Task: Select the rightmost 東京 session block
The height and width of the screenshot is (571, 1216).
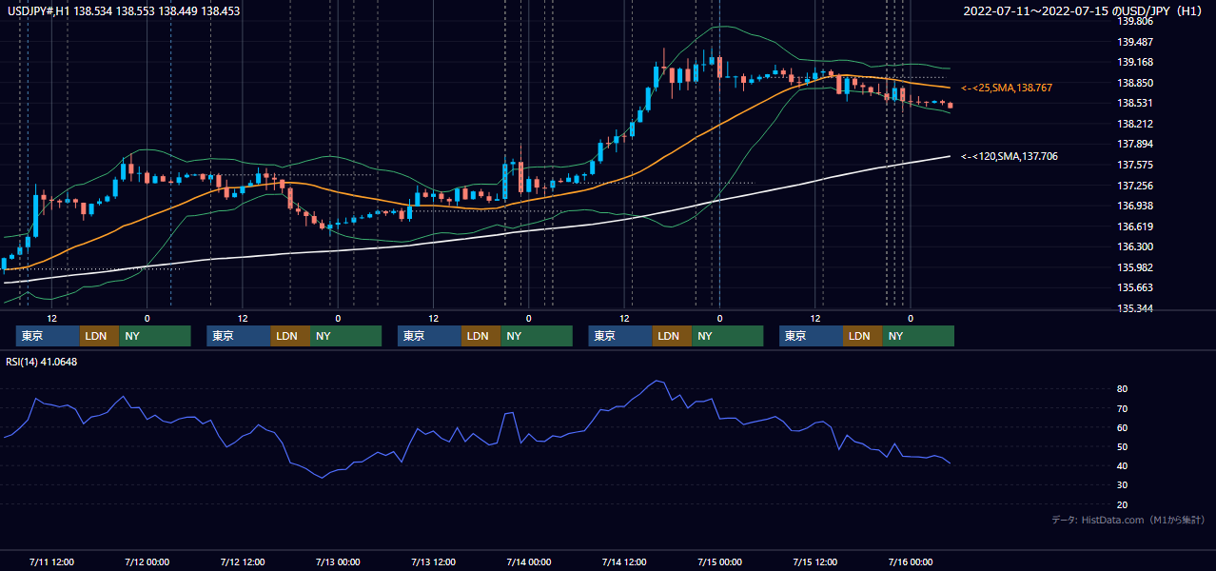Action: point(812,336)
